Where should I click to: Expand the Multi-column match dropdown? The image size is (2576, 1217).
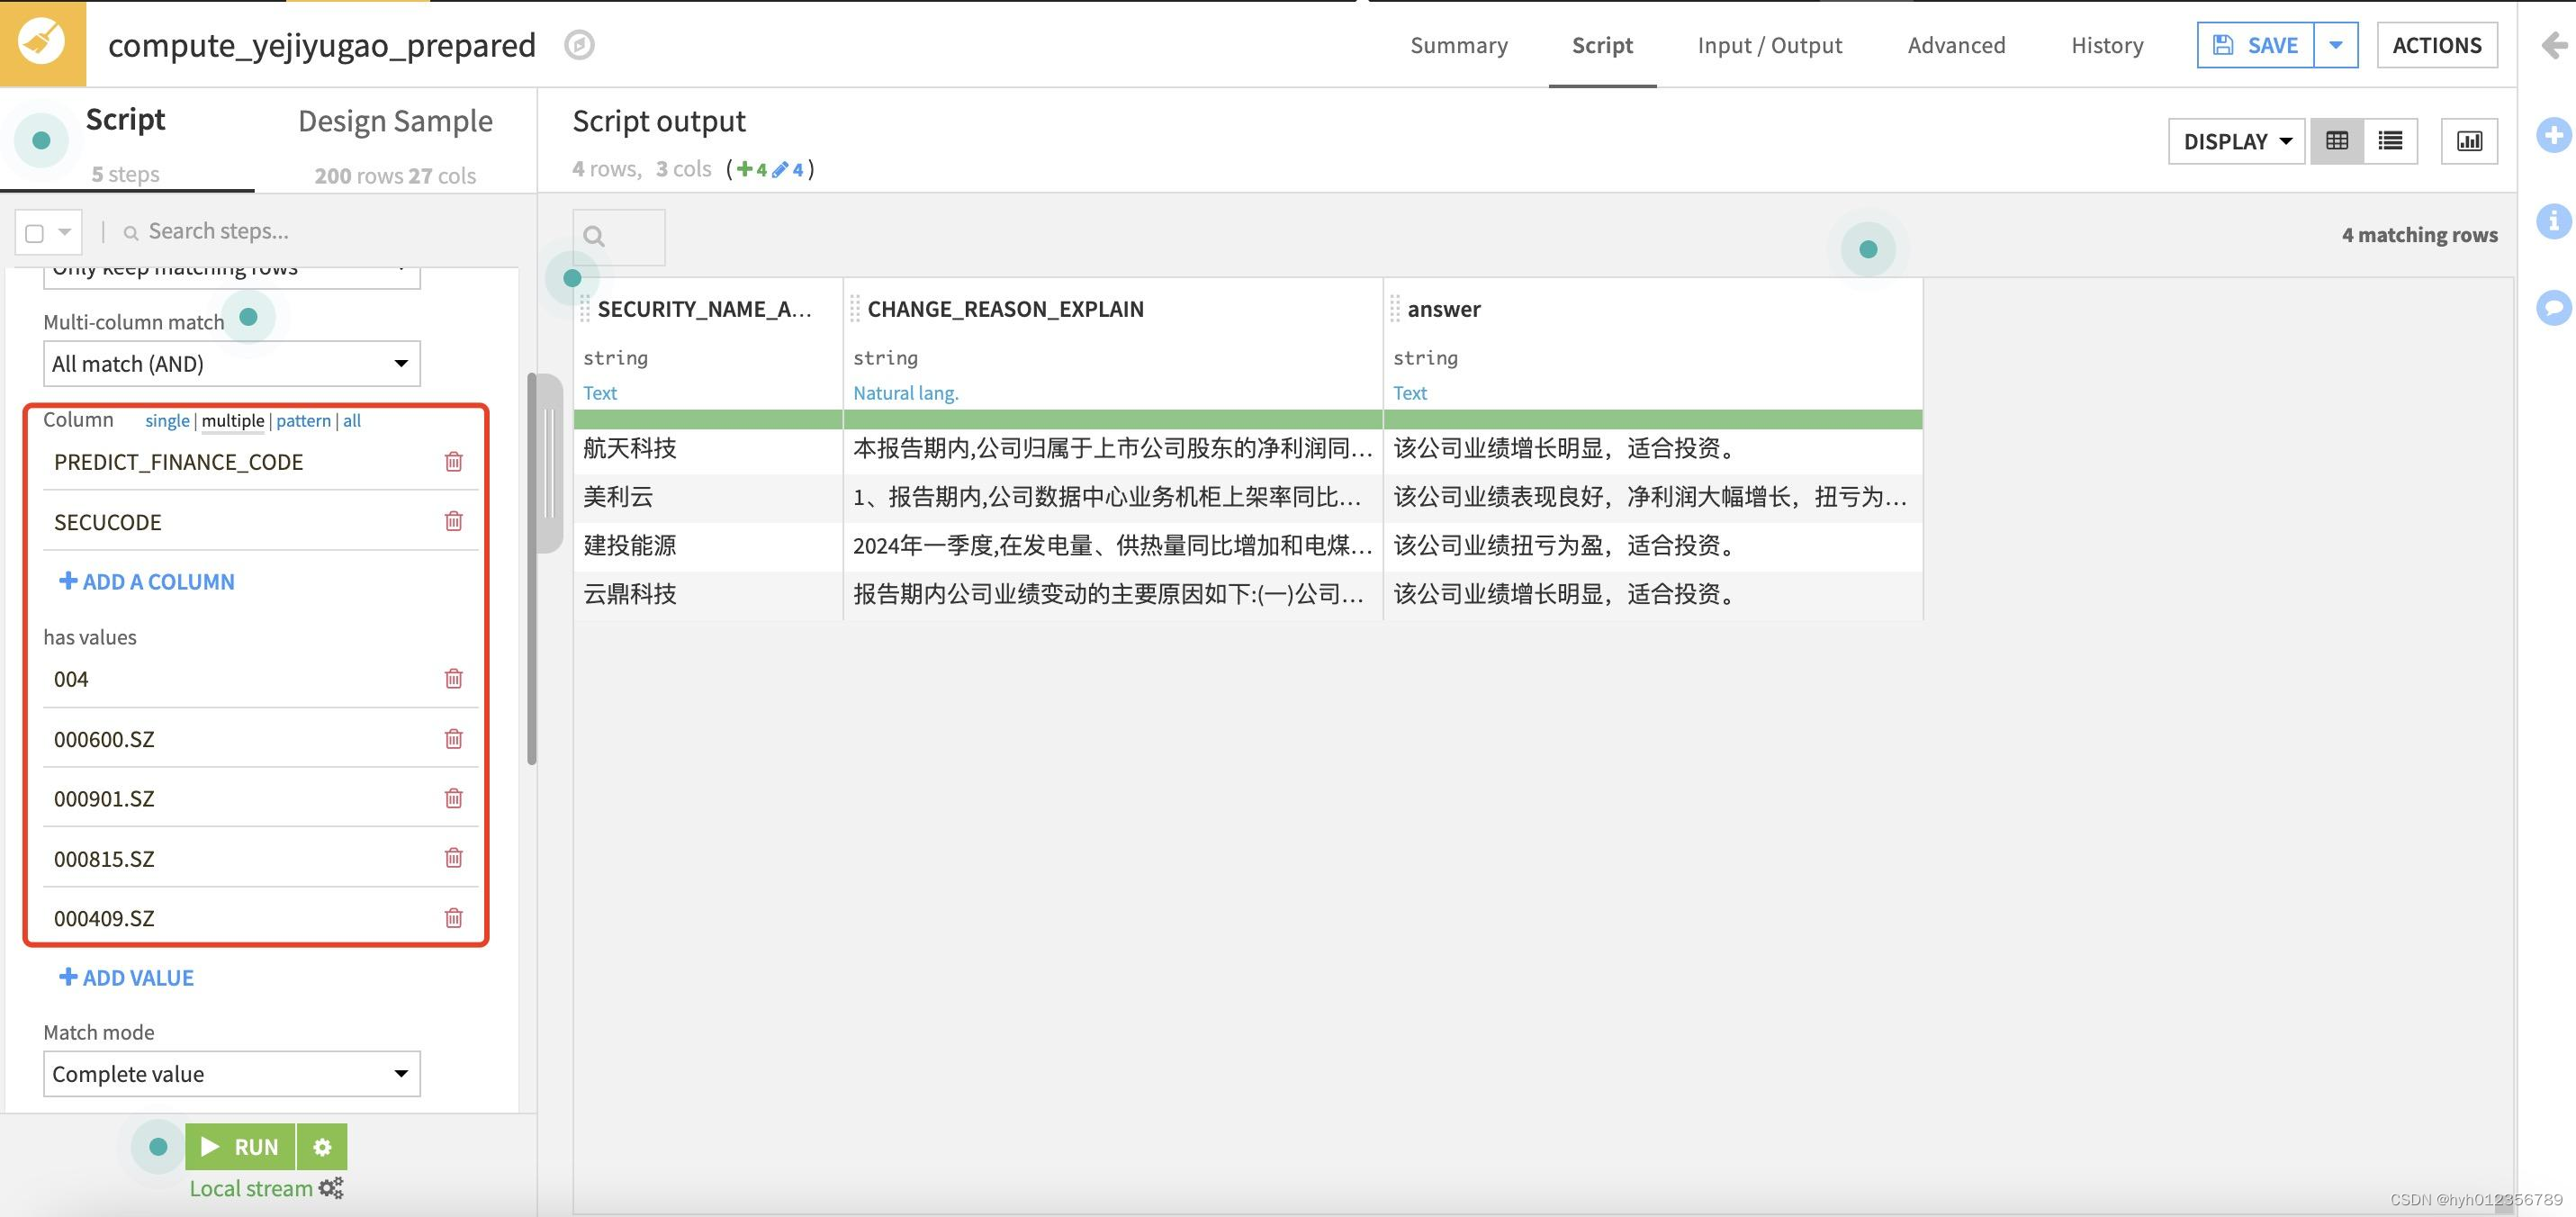[231, 364]
